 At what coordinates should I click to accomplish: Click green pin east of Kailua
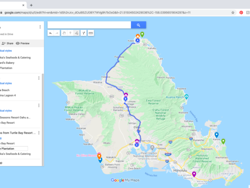(x=223, y=142)
